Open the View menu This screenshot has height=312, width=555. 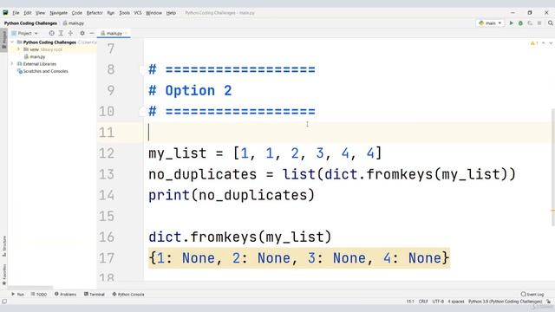coord(40,13)
